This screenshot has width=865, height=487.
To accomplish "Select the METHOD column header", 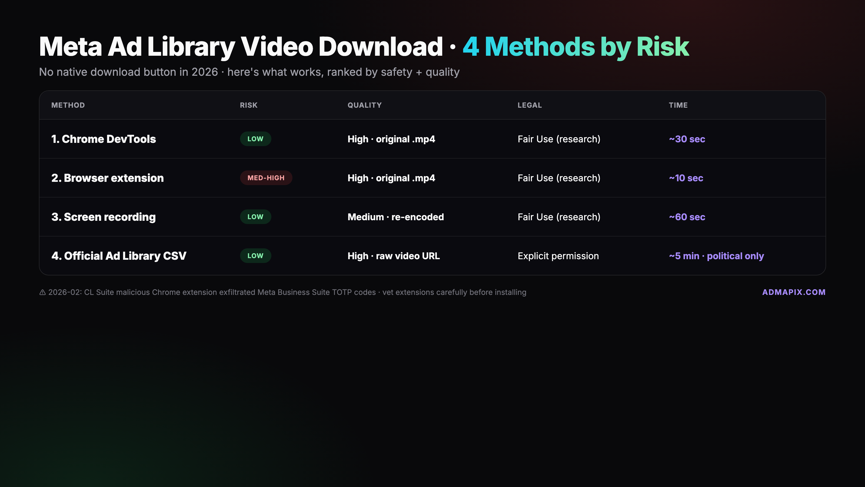I will coord(68,105).
